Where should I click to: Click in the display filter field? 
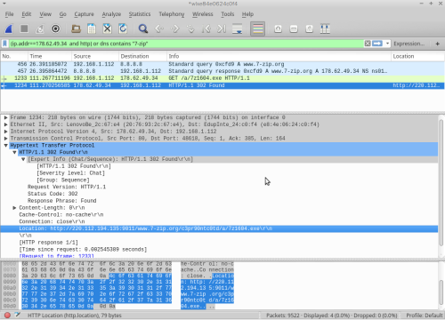tap(187, 44)
